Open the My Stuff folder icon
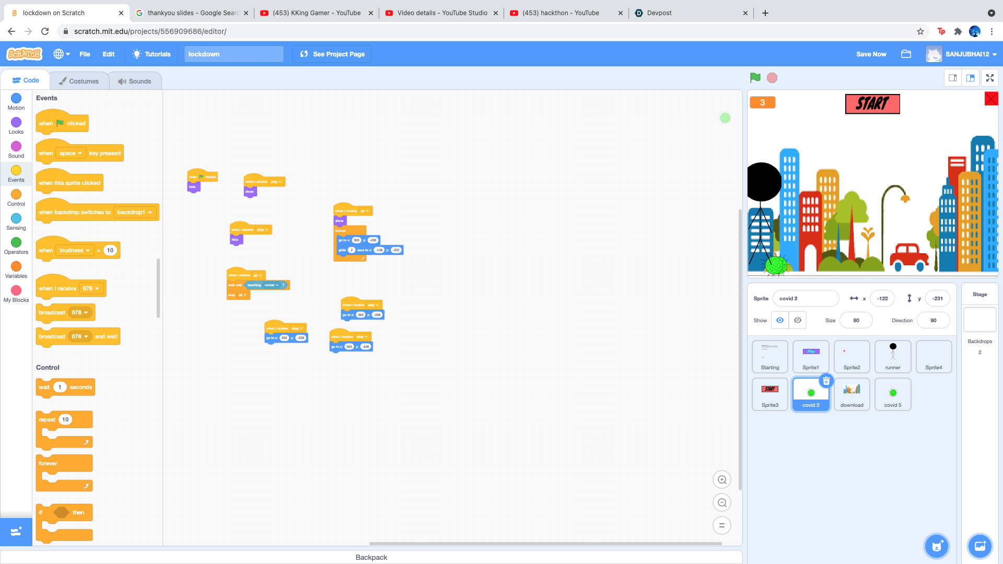Screen dimensions: 1003x564 coord(906,54)
